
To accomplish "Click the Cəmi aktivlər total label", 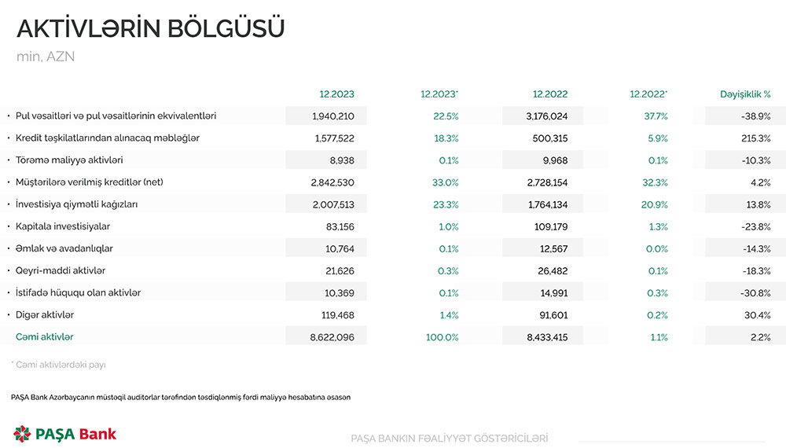I will point(45,337).
